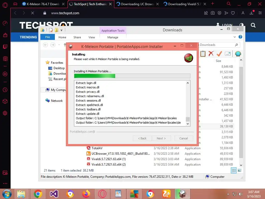Viewport: 265px width, 199px height.
Task: Open Explorer recent locations dropdown arrow
Action: pyautogui.click(x=59, y=45)
